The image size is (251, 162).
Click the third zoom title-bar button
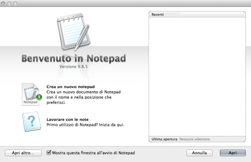click(x=15, y=3)
